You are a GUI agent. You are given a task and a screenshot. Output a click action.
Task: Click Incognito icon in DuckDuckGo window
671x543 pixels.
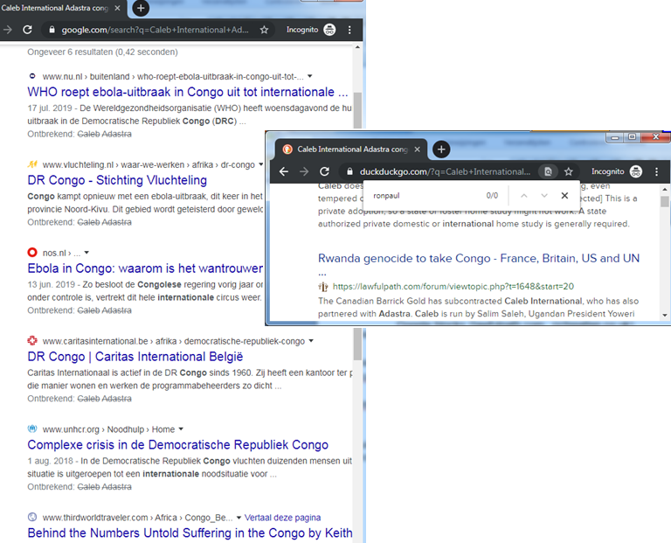tap(636, 171)
